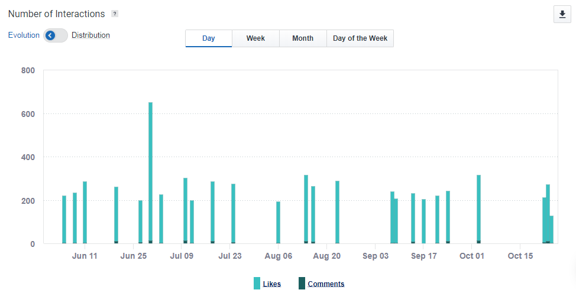
Task: Switch to Day of the Week tab
Action: tap(360, 38)
